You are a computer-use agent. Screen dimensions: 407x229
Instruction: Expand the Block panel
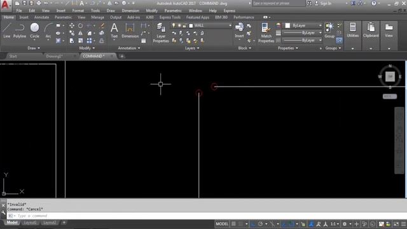[x=244, y=48]
